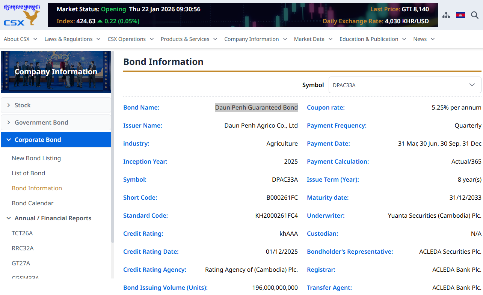The width and height of the screenshot is (483, 295).
Task: Open the Symbol dropdown showing DPAC33A
Action: 405,85
